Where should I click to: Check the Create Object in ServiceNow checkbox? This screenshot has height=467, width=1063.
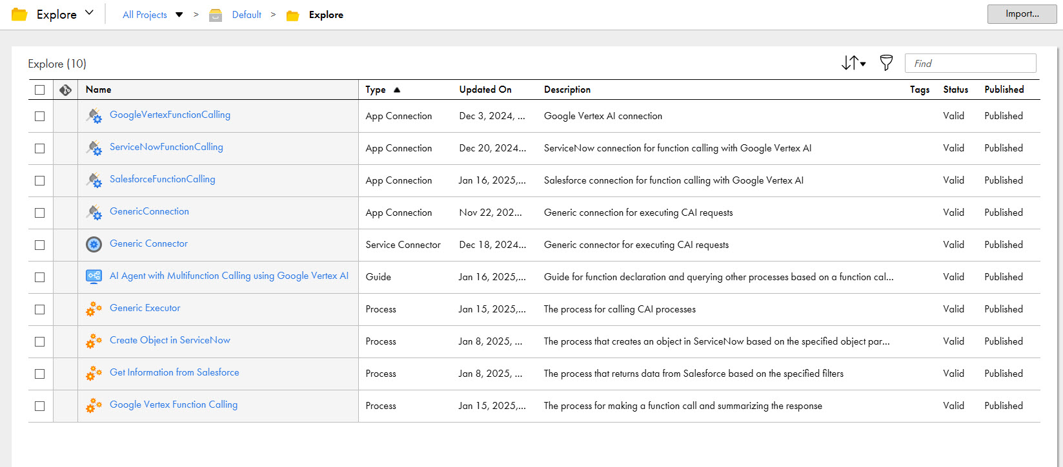click(40, 341)
